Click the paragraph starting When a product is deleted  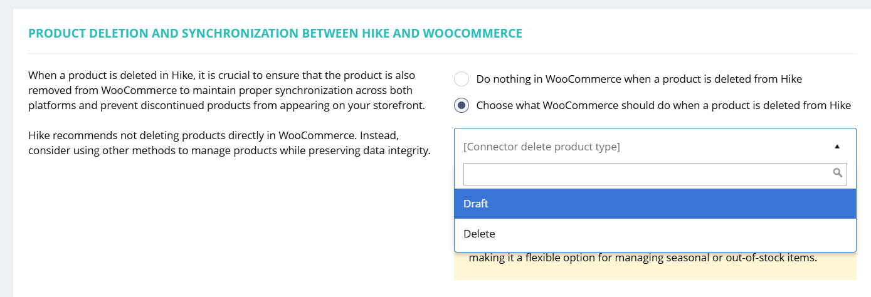pos(226,91)
